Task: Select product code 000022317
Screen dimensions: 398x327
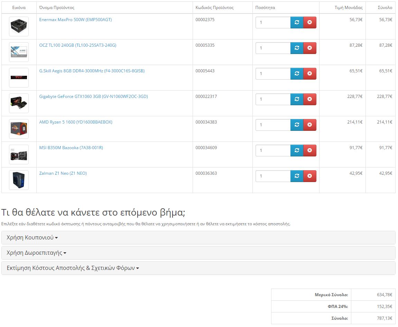Action: tap(206, 97)
